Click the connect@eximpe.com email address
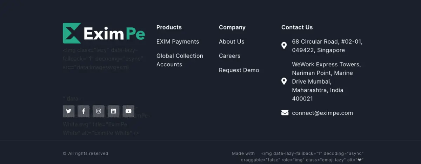Viewport: 421px width, 164px height. tap(322, 113)
